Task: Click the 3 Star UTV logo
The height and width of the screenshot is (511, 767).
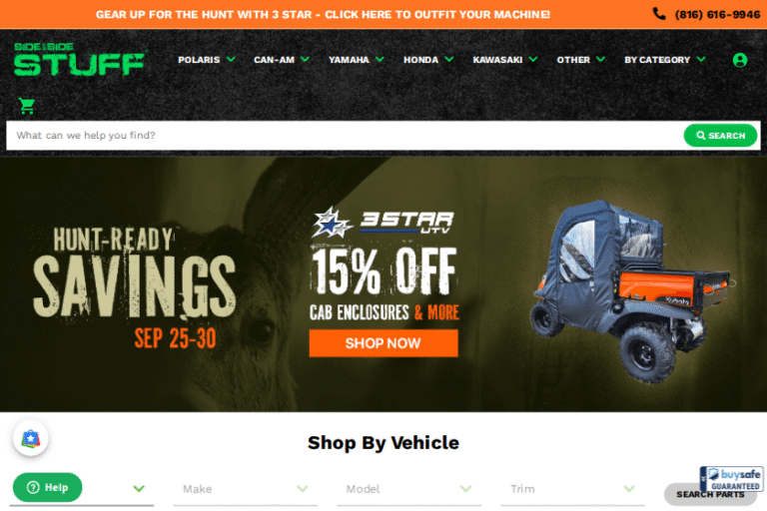Action: (x=383, y=222)
